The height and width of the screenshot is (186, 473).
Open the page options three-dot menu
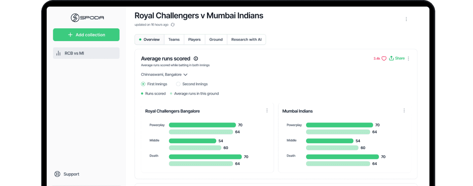tap(406, 19)
